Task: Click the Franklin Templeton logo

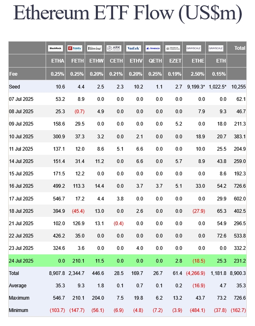Action: pos(173,48)
